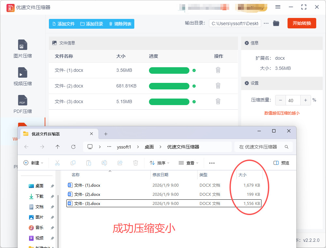Open the 图片压缩 image compression tool
Viewport: 326px width, 248px height.
[x=22, y=49]
